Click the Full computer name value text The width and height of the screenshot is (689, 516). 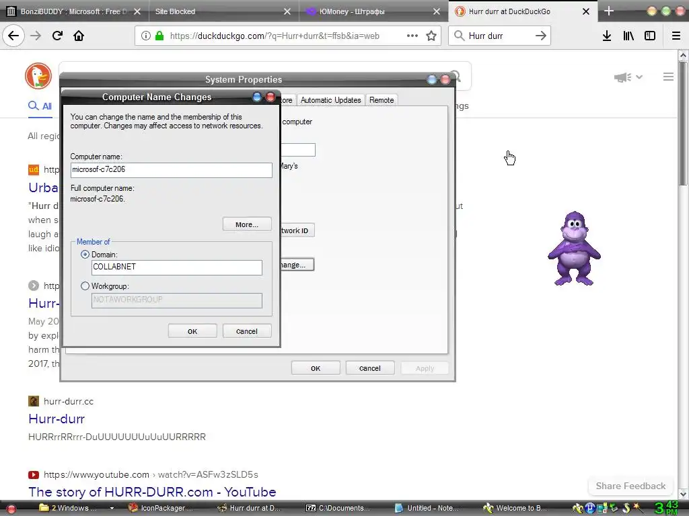tap(98, 199)
